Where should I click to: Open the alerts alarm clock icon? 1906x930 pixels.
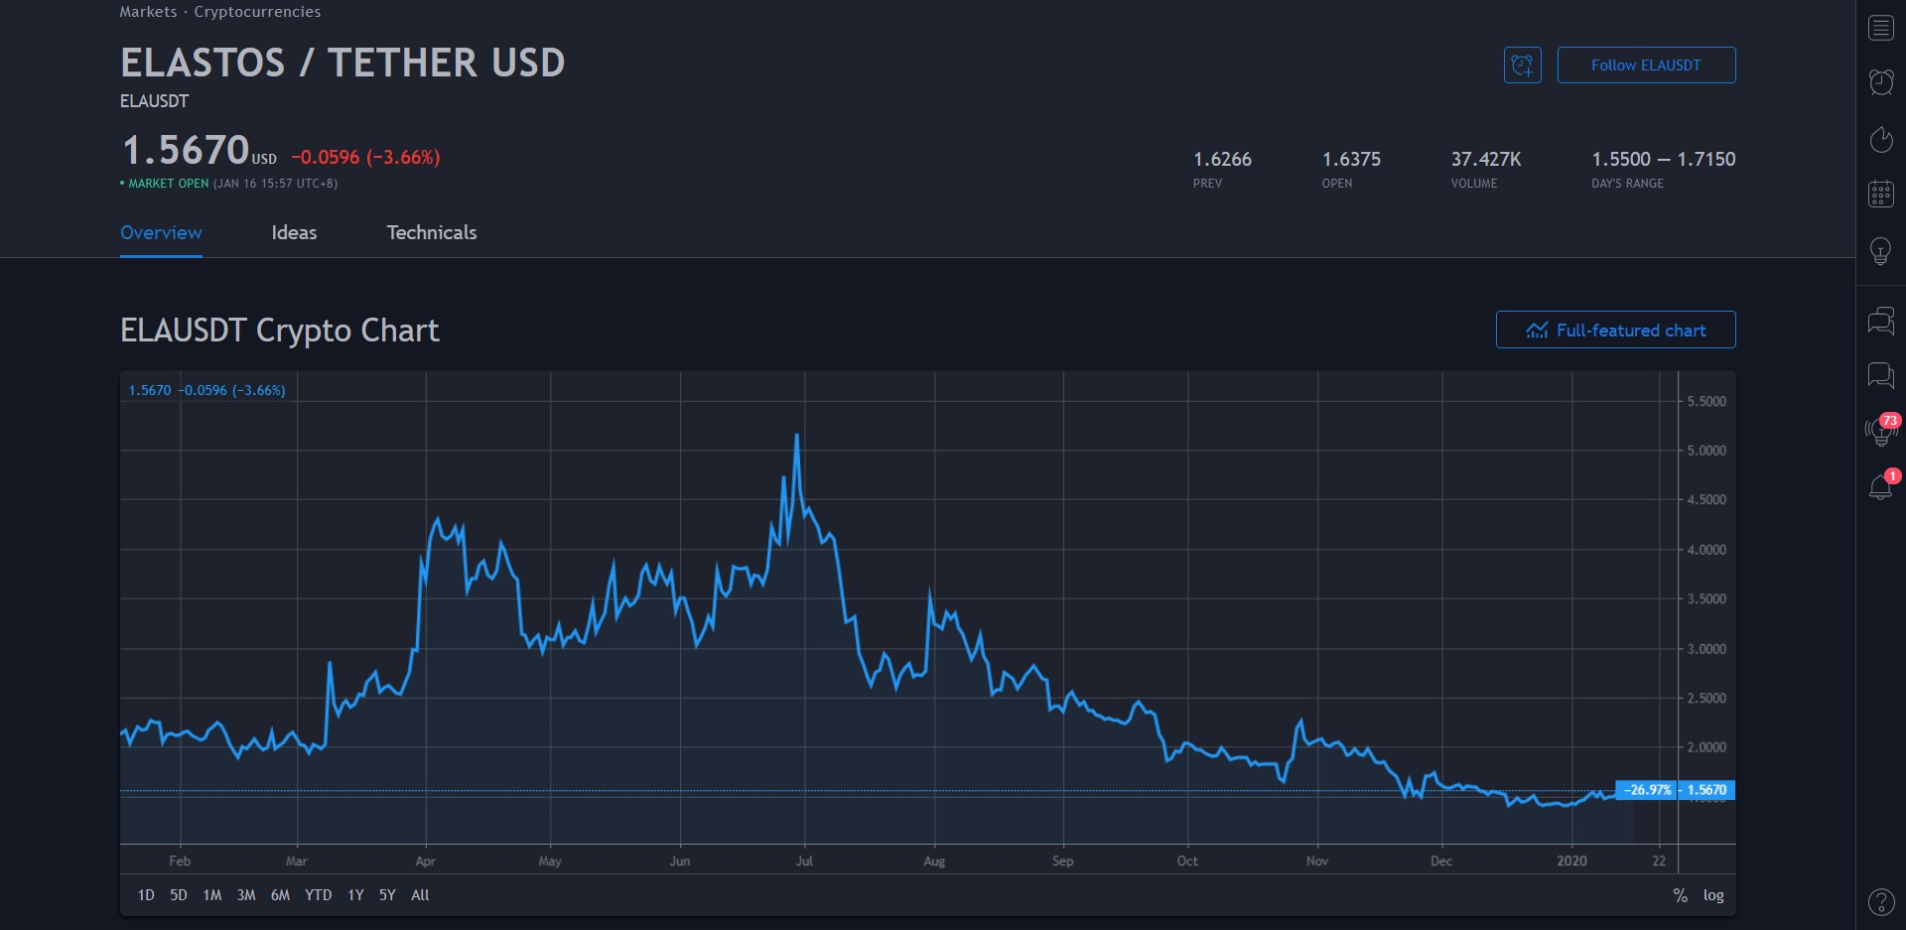tap(1881, 82)
